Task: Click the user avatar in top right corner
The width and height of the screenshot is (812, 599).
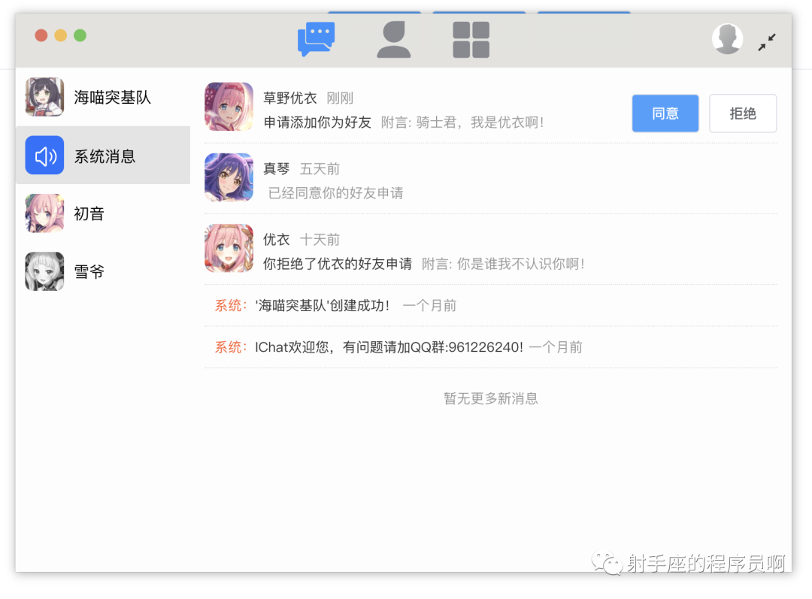Action: 727,38
